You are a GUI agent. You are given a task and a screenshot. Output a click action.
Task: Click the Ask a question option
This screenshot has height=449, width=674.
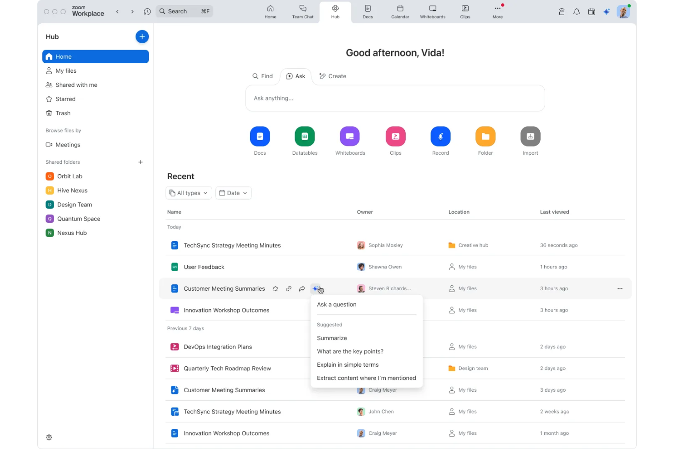pyautogui.click(x=337, y=304)
